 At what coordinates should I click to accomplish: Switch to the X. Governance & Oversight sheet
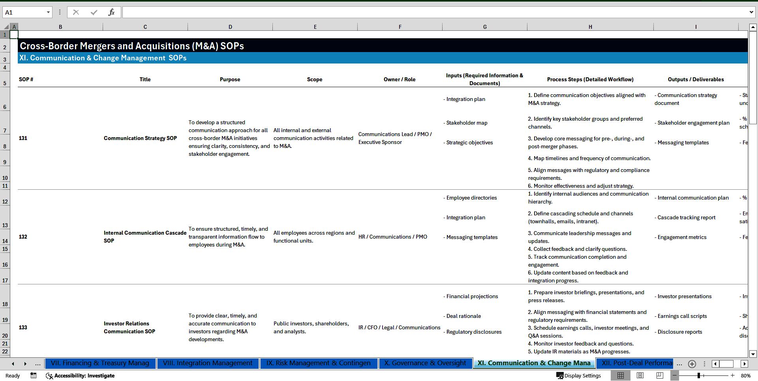pyautogui.click(x=425, y=363)
